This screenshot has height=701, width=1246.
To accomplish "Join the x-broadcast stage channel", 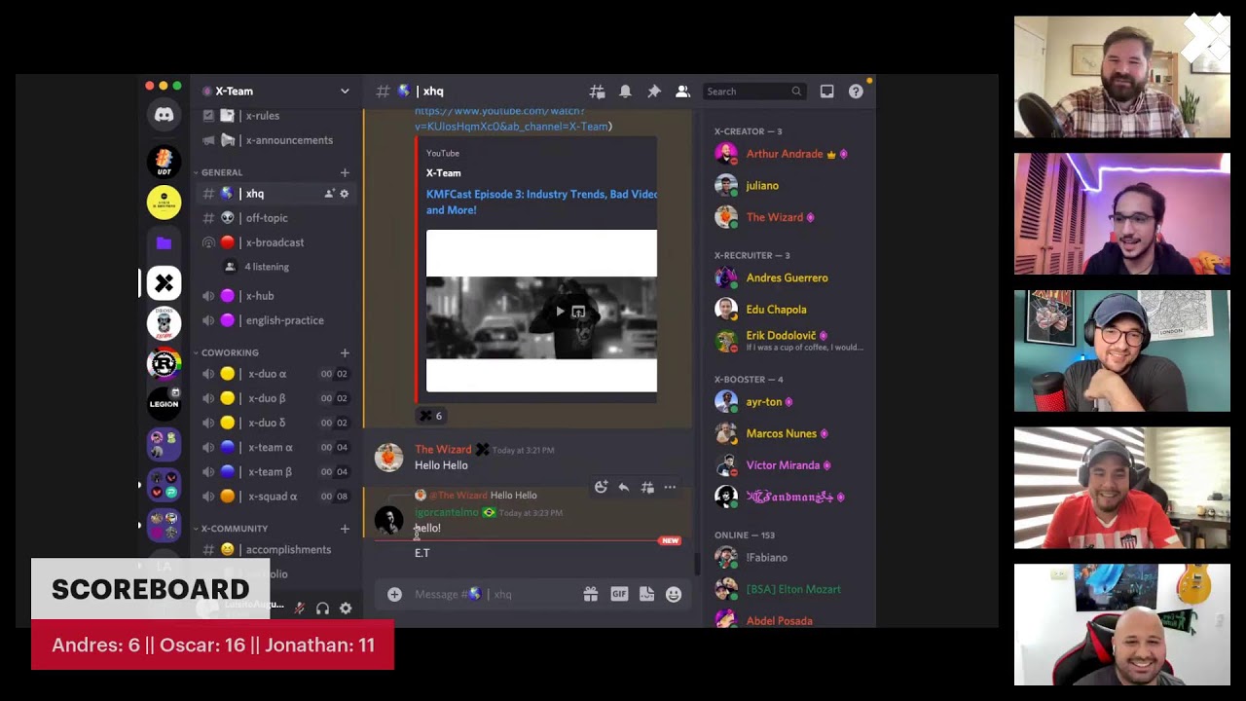I will tap(275, 242).
